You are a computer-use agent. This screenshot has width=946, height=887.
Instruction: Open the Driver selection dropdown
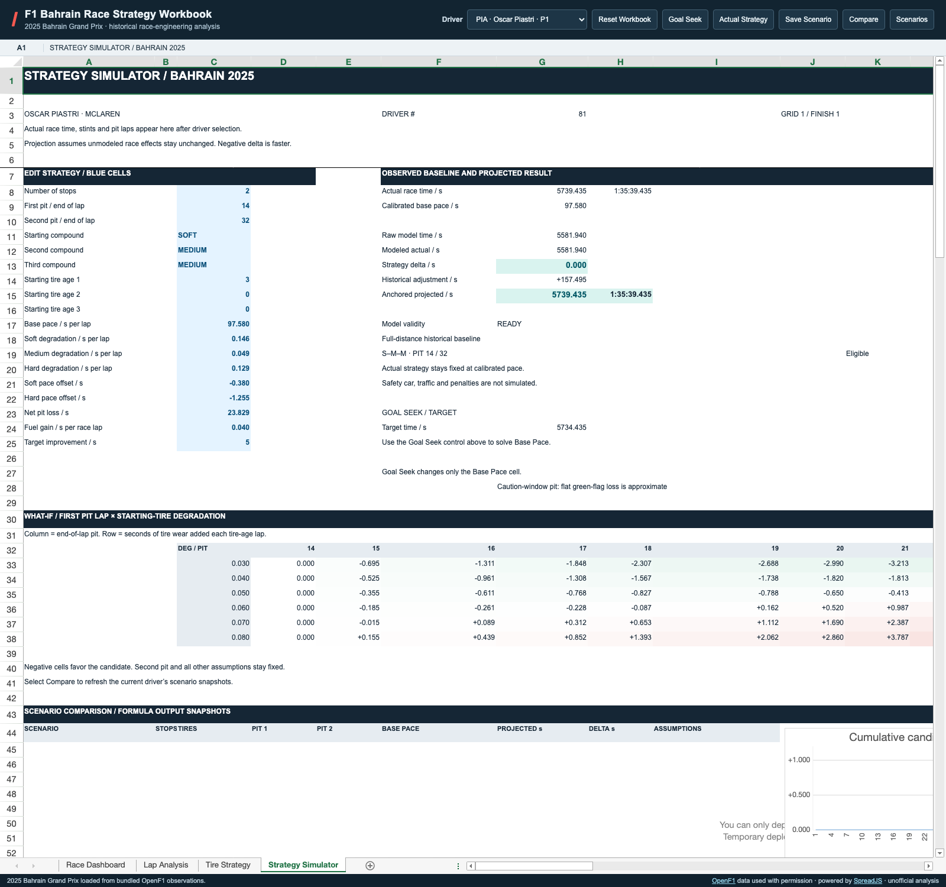pyautogui.click(x=527, y=20)
